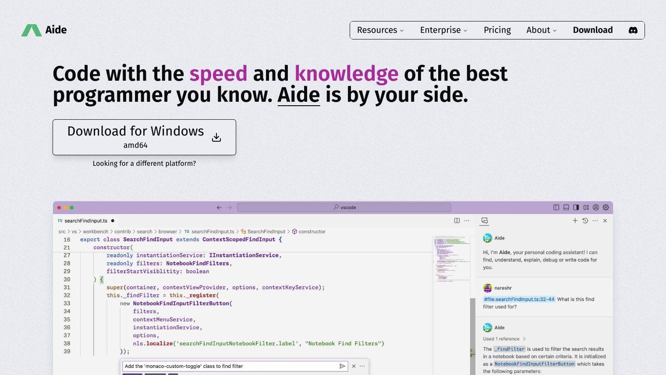Click 'SearchFindInput' class breadcrumb
The image size is (666, 375).
263,232
